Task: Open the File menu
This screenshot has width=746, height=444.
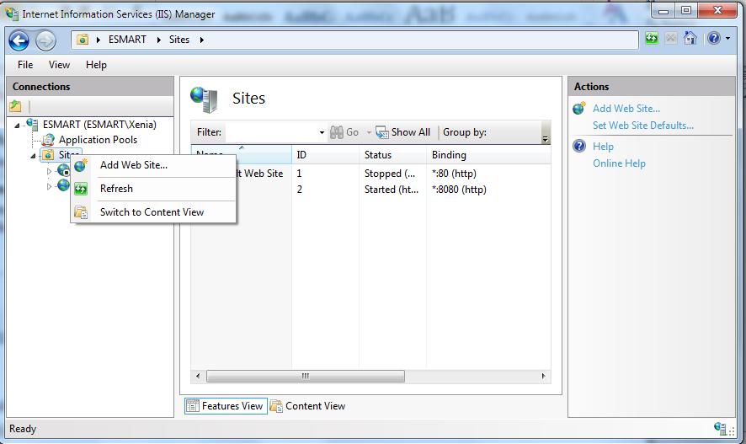Action: tap(25, 65)
